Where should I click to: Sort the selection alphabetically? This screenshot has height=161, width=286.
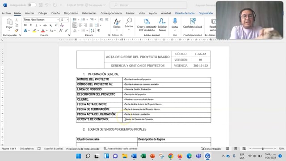pyautogui.click(x=93, y=31)
